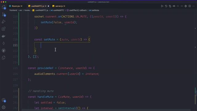Open the useWebRTC symbol breadcrumb
Viewport: 197px width, 111px height.
pyautogui.click(x=57, y=10)
